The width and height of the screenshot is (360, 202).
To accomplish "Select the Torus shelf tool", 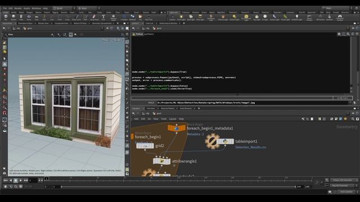I will [x=29, y=17].
